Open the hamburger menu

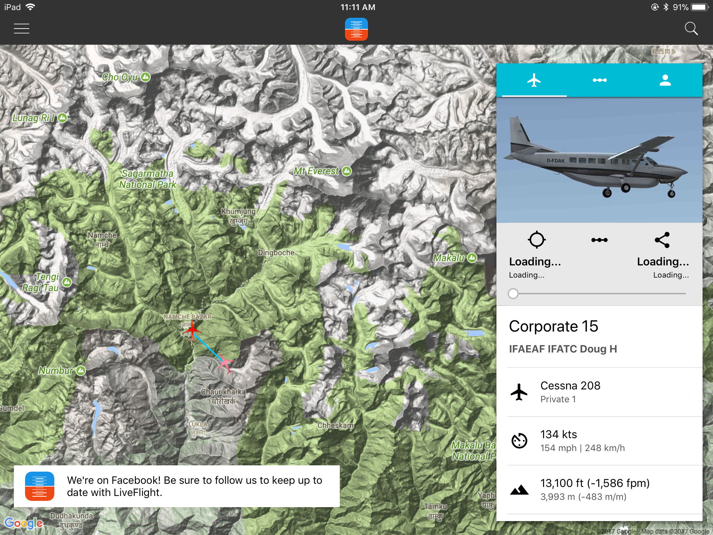pyautogui.click(x=21, y=29)
